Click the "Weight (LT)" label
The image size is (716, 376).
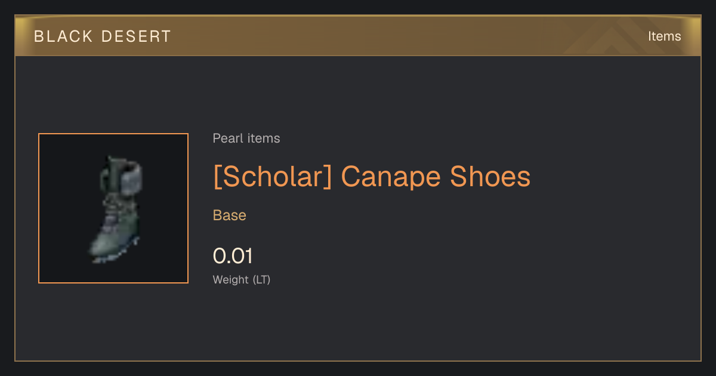tap(242, 279)
